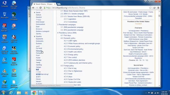The image size is (170, 95).
Task: Open SHAREit desktop icon
Action: click(x=5, y=60)
